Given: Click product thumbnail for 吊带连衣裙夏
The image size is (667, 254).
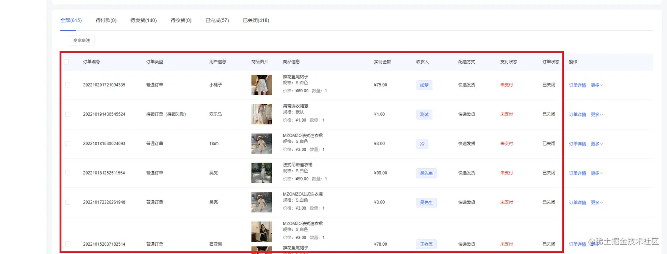Looking at the screenshot, I should tap(262, 114).
